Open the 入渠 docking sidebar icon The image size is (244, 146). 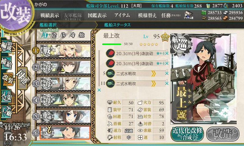(x=6, y=96)
